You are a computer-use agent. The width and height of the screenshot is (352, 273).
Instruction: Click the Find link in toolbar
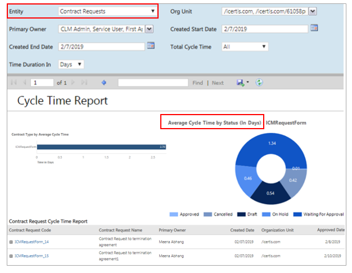click(197, 83)
